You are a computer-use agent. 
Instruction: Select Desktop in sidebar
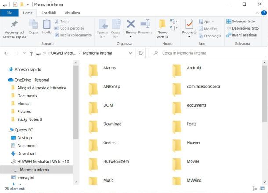pos(22,138)
